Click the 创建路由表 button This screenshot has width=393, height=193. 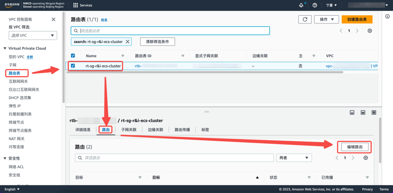[357, 19]
